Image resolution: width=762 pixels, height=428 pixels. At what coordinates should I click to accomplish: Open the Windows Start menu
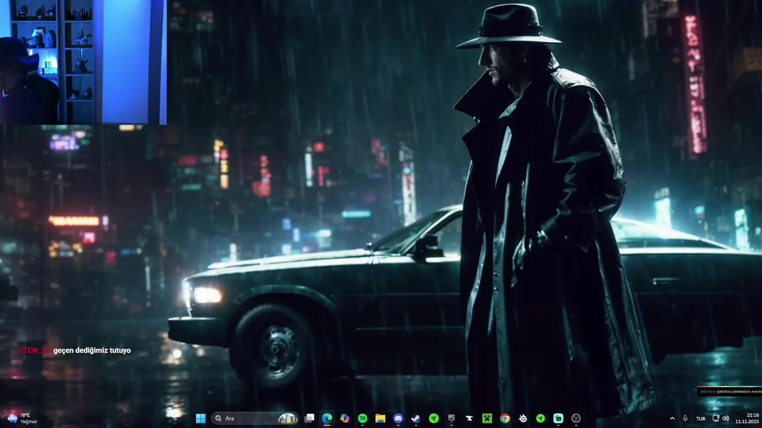click(201, 418)
